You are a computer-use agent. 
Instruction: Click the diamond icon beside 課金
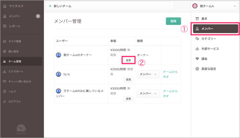click(x=197, y=59)
